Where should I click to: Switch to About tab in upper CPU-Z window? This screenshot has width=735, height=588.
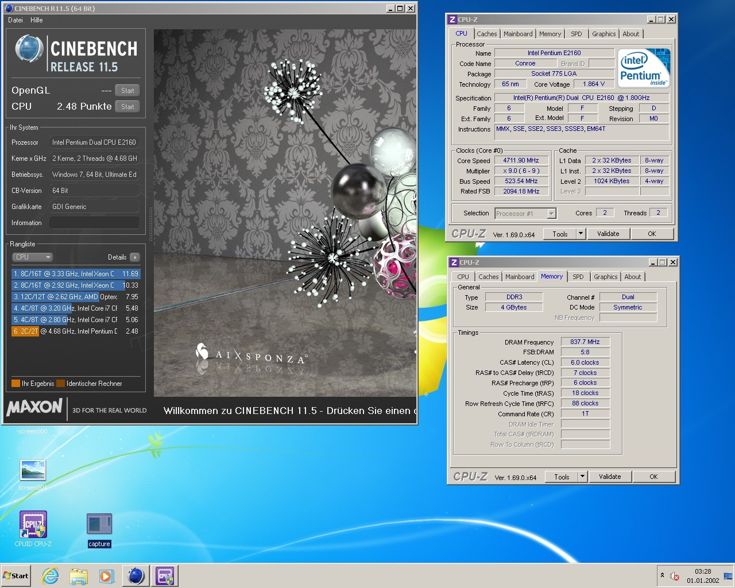click(x=631, y=34)
